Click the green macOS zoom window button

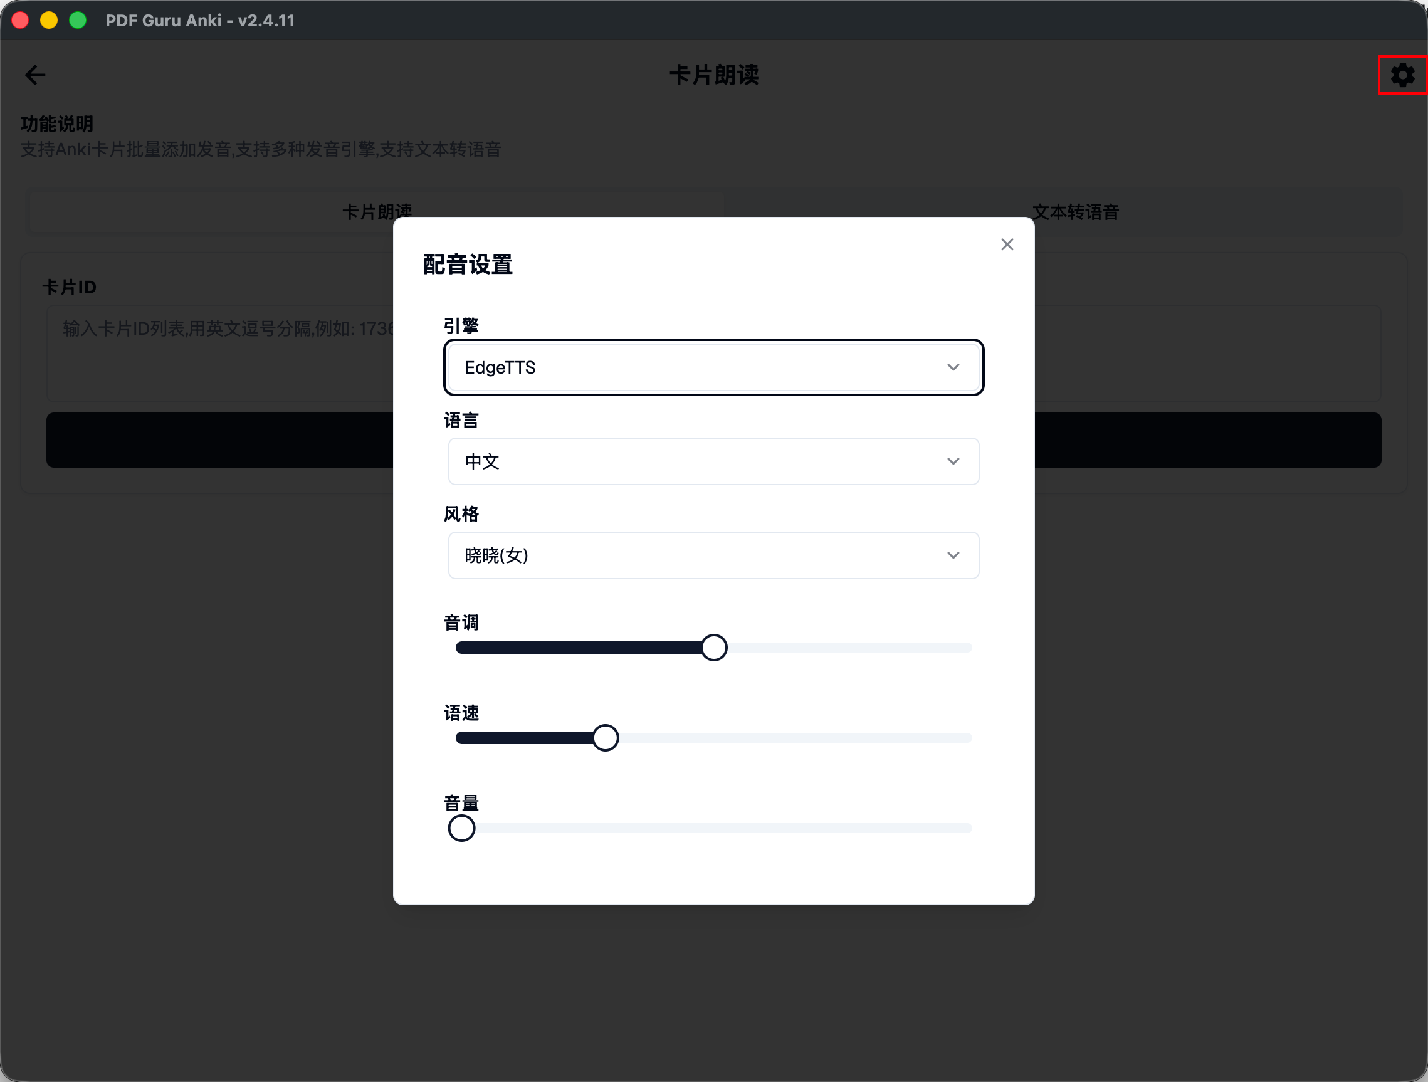[78, 21]
